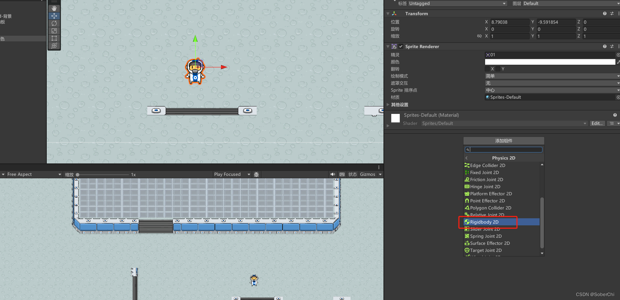Viewport: 620px width, 300px height.
Task: Select Fixed Joint 2D component
Action: [x=502, y=172]
